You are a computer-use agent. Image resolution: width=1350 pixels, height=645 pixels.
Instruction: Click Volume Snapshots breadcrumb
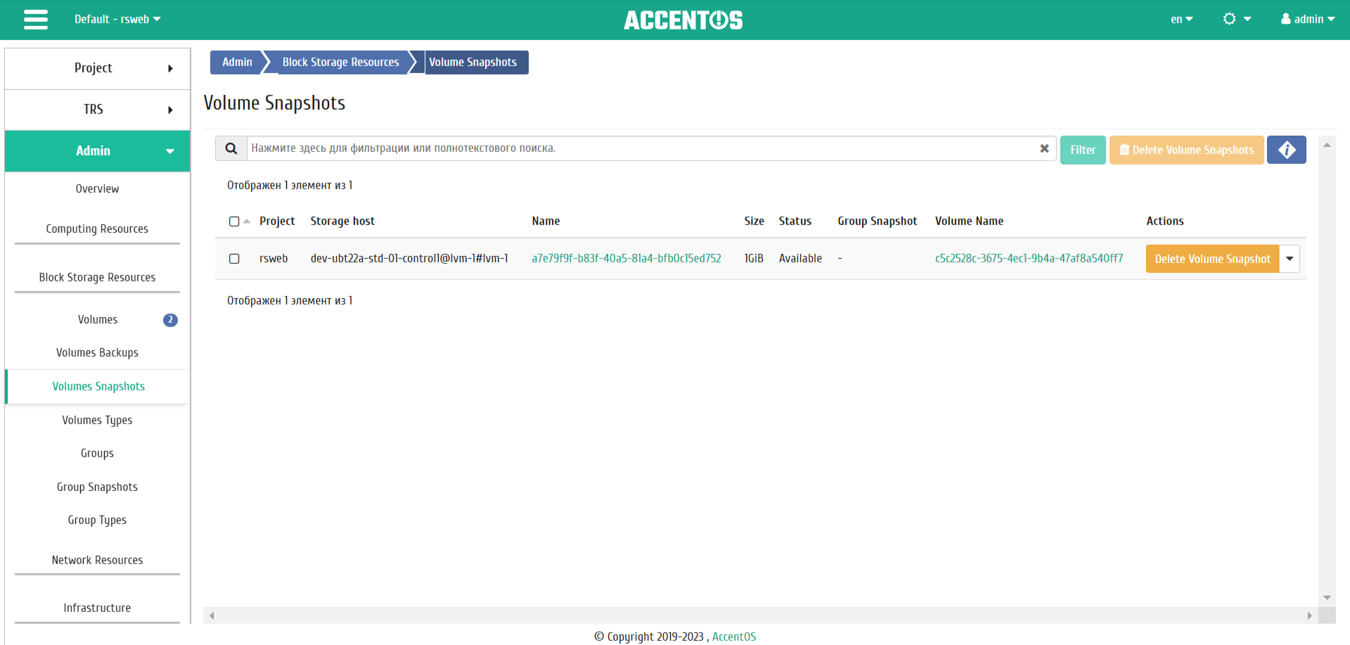coord(473,62)
